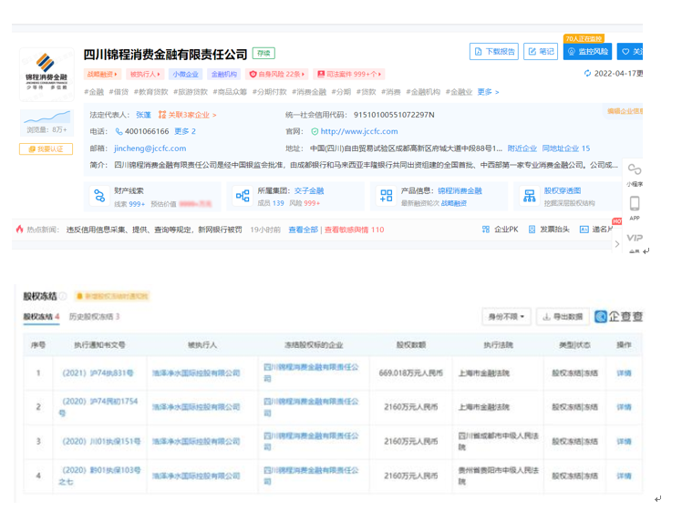Image resolution: width=682 pixels, height=521 pixels.
Task: Expand the 被执行人 tag
Action: [x=145, y=75]
